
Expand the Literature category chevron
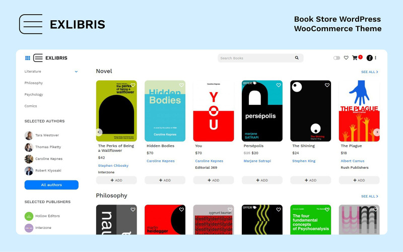point(76,72)
